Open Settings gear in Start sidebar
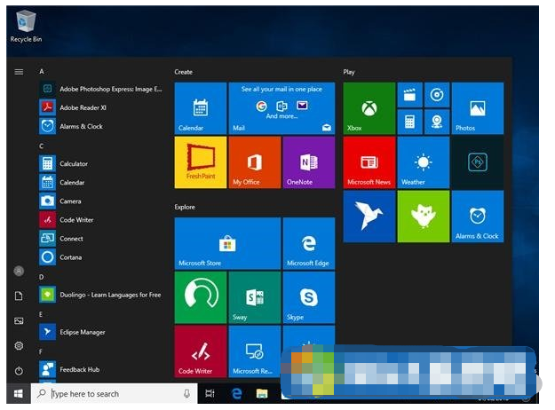 point(19,345)
